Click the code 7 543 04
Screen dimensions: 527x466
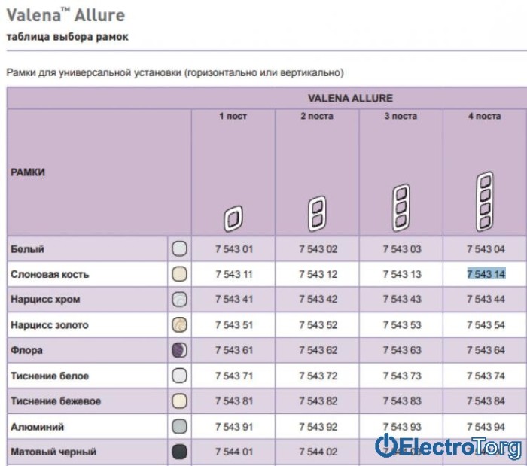click(x=486, y=249)
